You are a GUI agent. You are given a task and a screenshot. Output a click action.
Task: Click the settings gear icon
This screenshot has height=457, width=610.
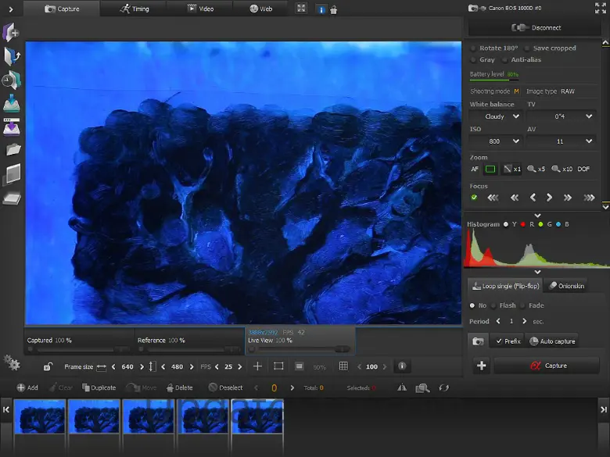point(11,362)
